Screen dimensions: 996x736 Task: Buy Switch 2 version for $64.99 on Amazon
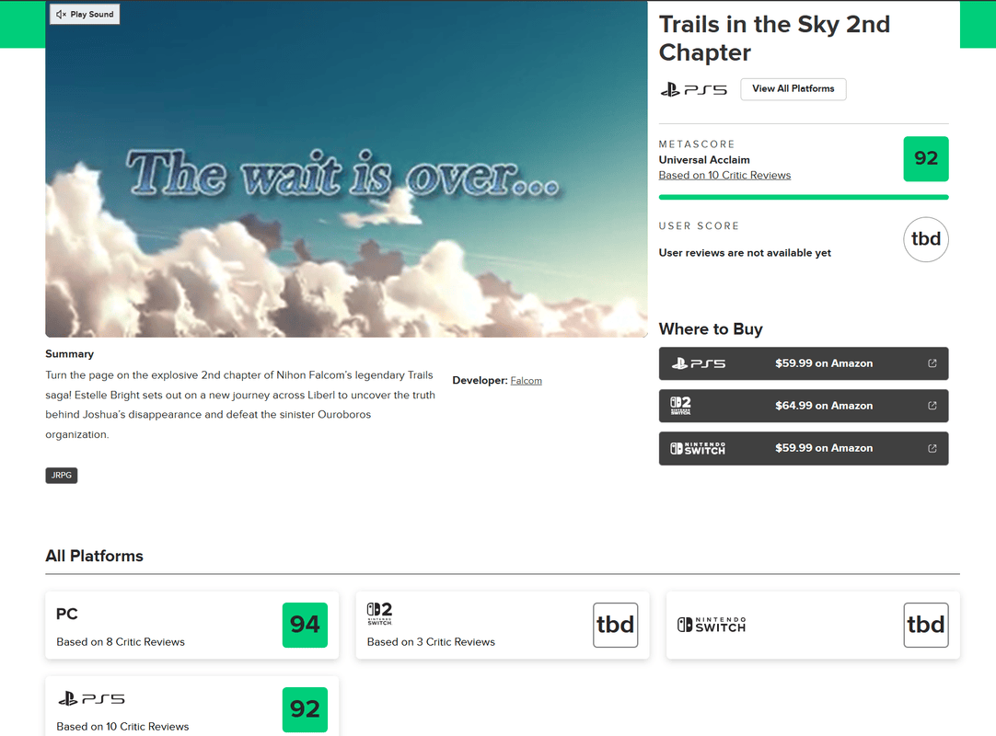tap(804, 406)
